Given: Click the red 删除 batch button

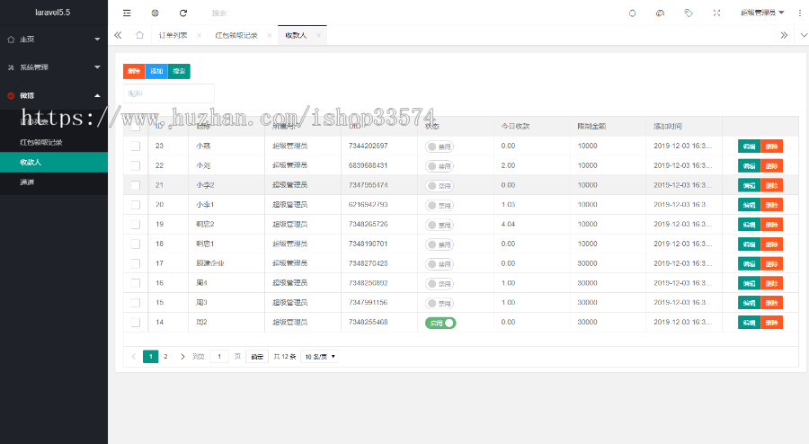Looking at the screenshot, I should pyautogui.click(x=134, y=71).
